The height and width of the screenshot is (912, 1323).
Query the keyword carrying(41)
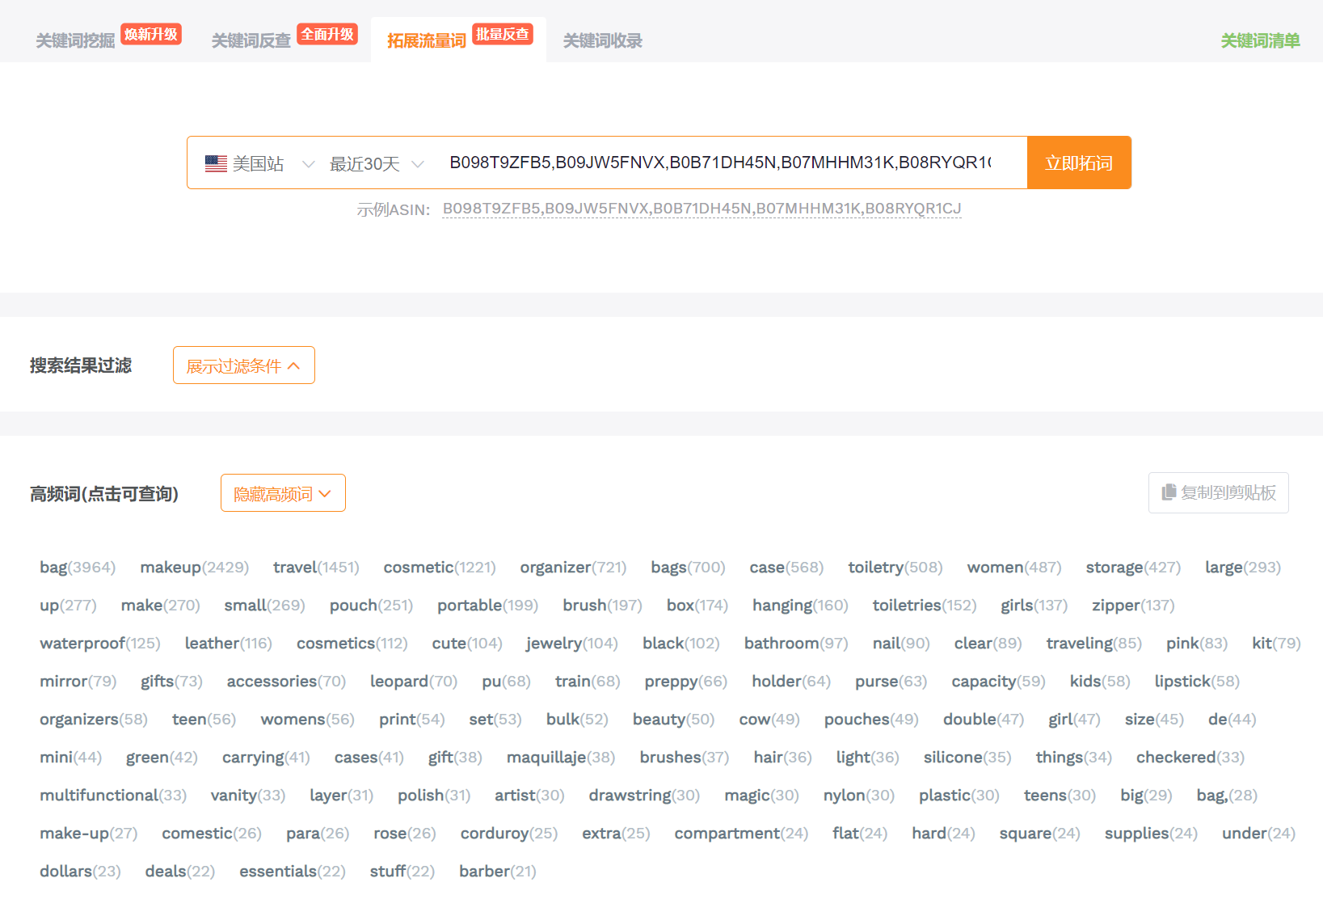click(x=266, y=758)
